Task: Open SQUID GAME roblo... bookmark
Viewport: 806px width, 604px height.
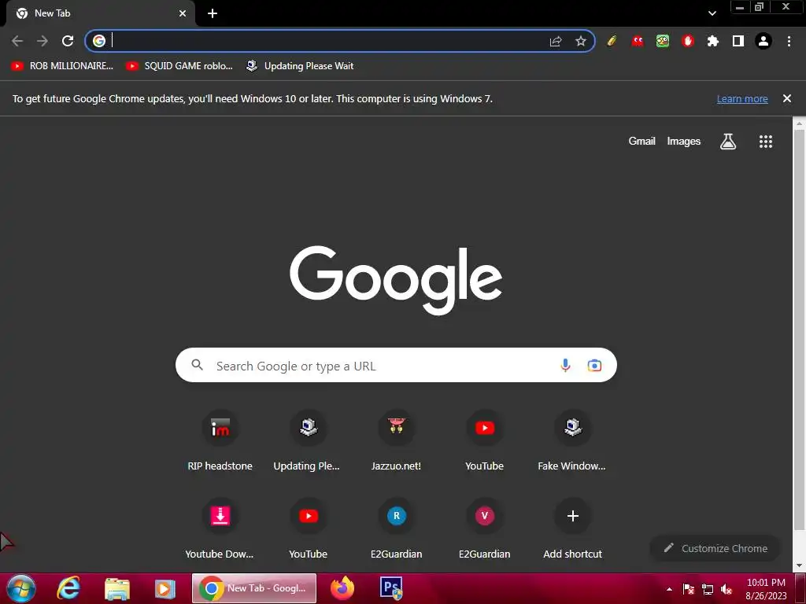Action: [179, 66]
